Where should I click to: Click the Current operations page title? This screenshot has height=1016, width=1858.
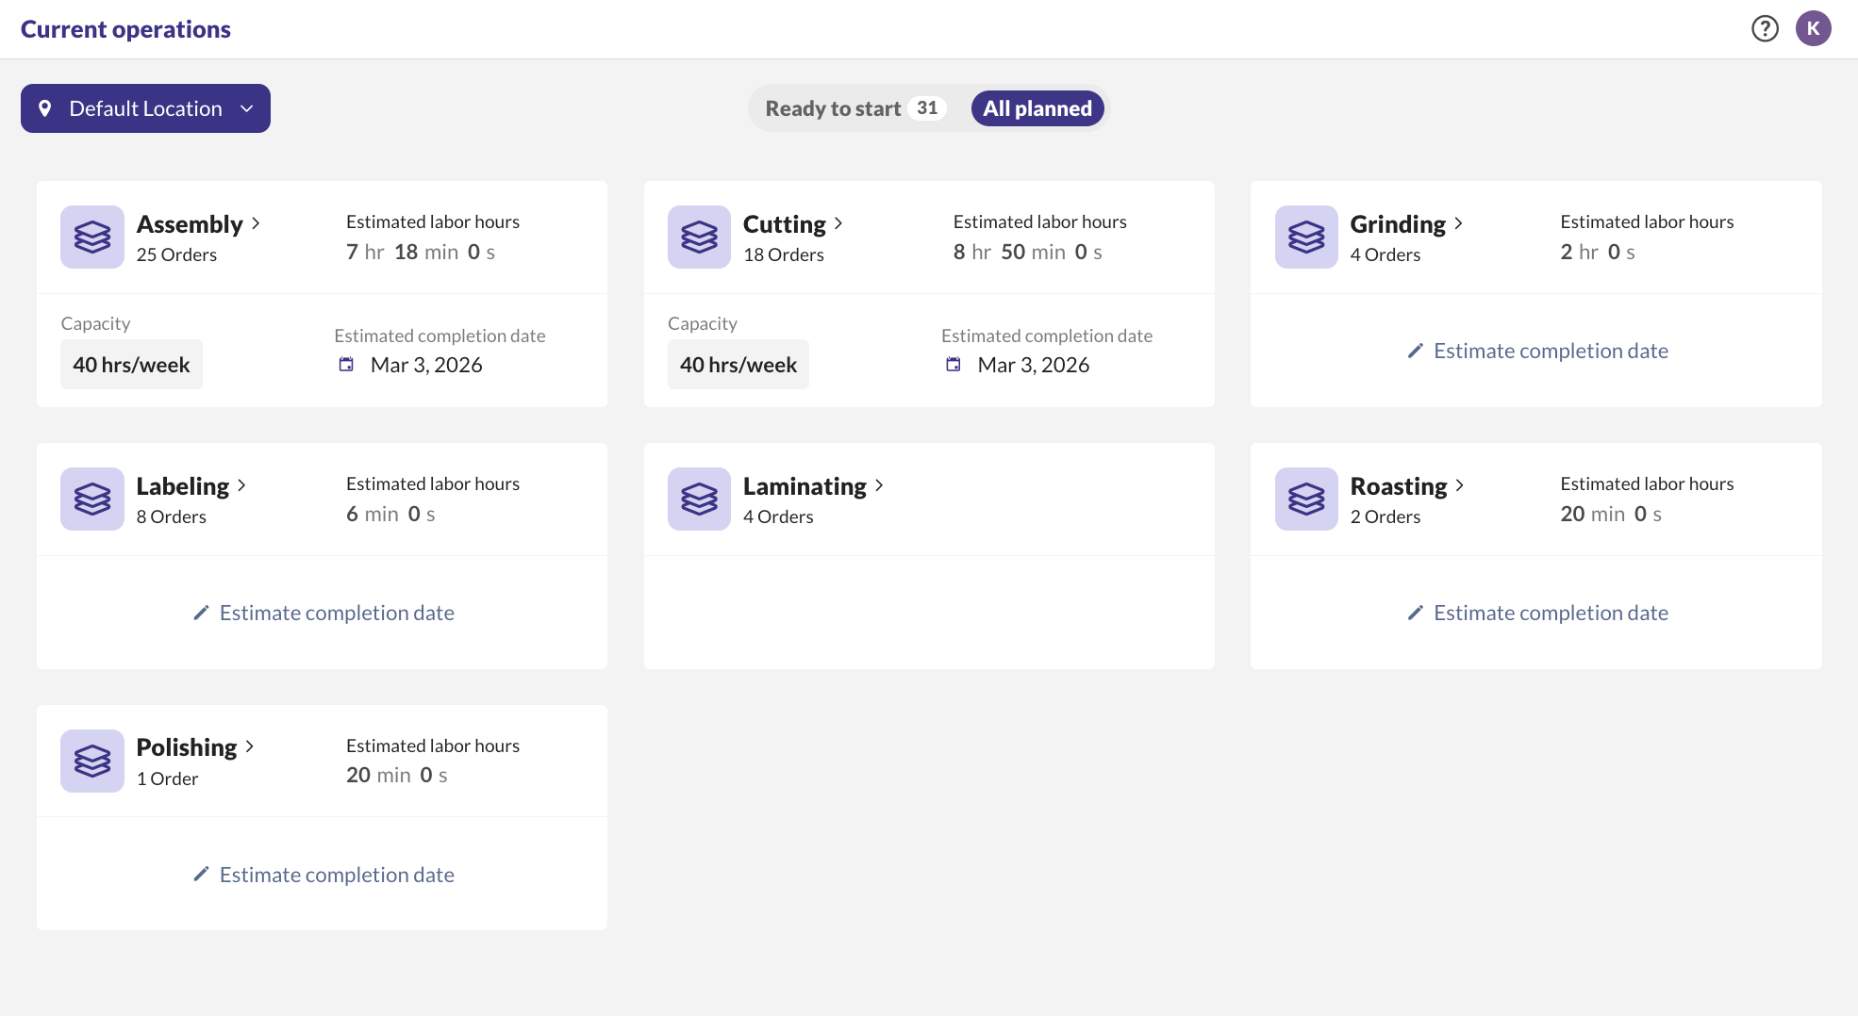(x=125, y=29)
